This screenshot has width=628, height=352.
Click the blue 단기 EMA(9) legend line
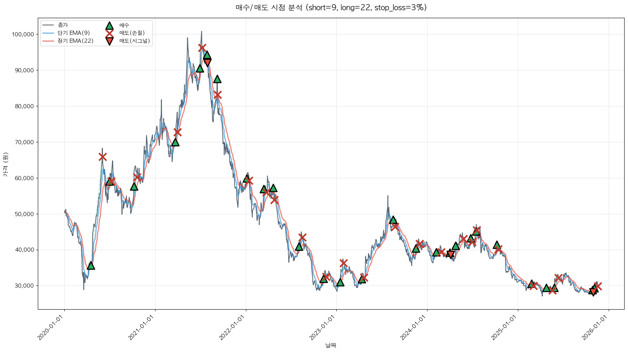48,33
